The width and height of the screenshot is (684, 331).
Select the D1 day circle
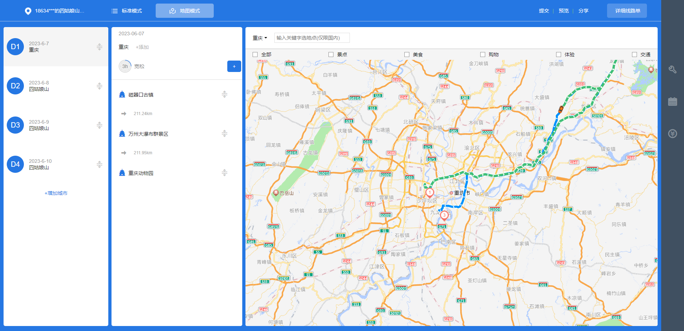[x=15, y=47]
